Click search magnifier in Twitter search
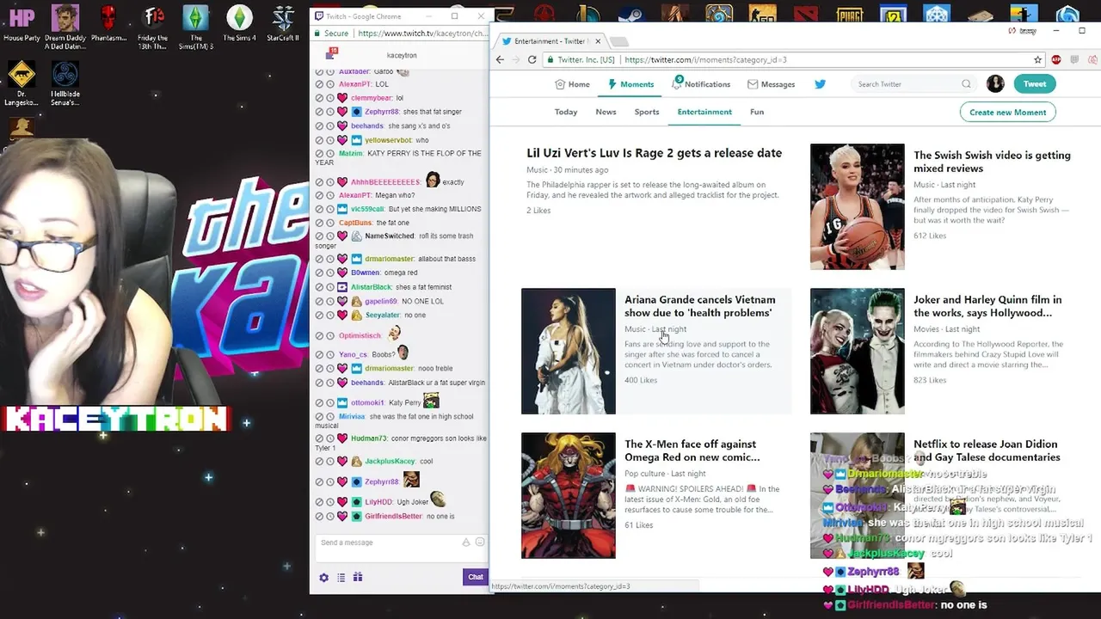Screen dimensions: 1101x619 click(x=966, y=84)
